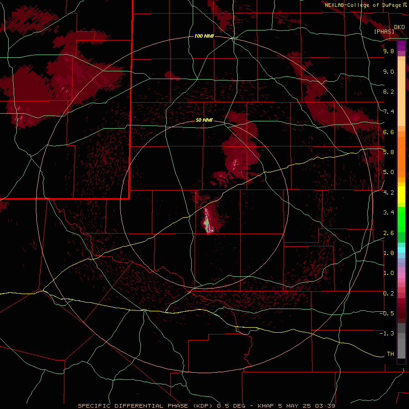
Task: Click the 100 NMI range ring label
Action: tap(204, 36)
